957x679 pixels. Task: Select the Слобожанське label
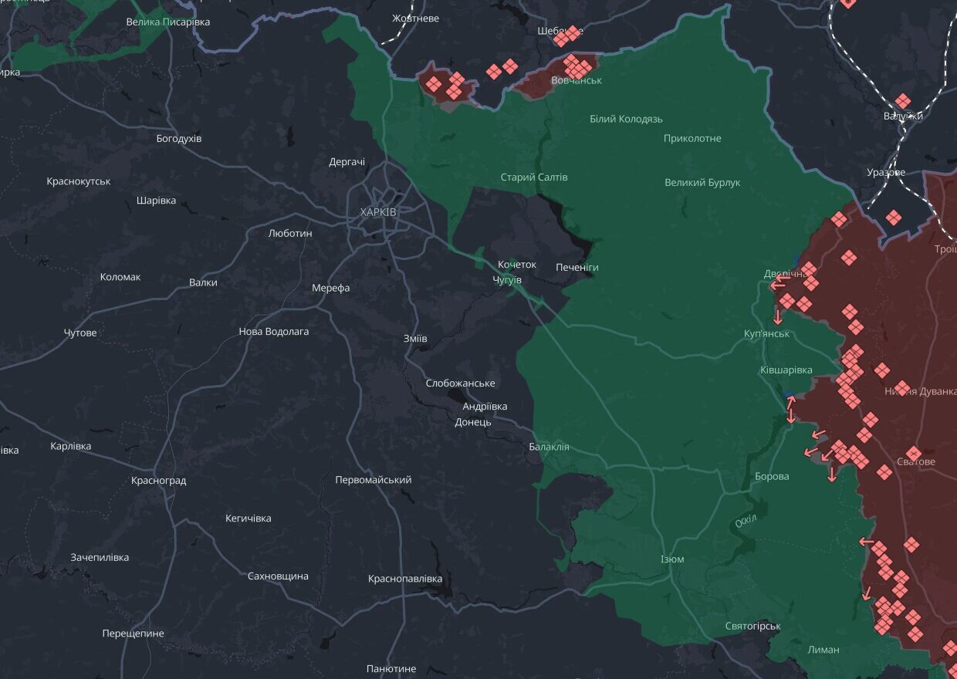point(461,383)
